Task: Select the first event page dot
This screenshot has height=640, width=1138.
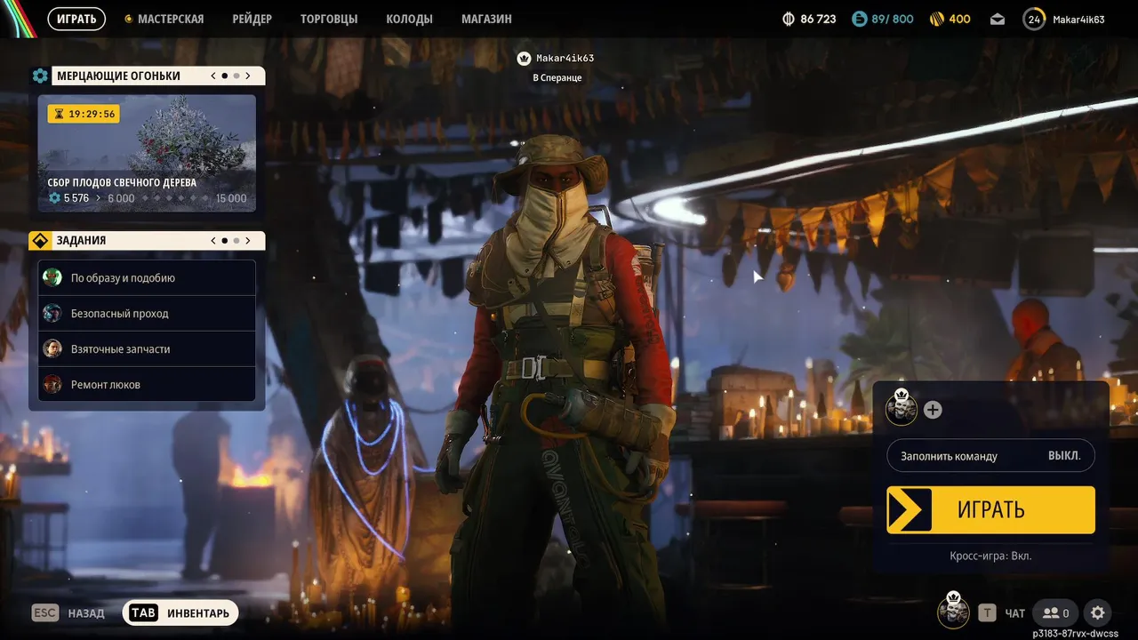Action: [225, 76]
